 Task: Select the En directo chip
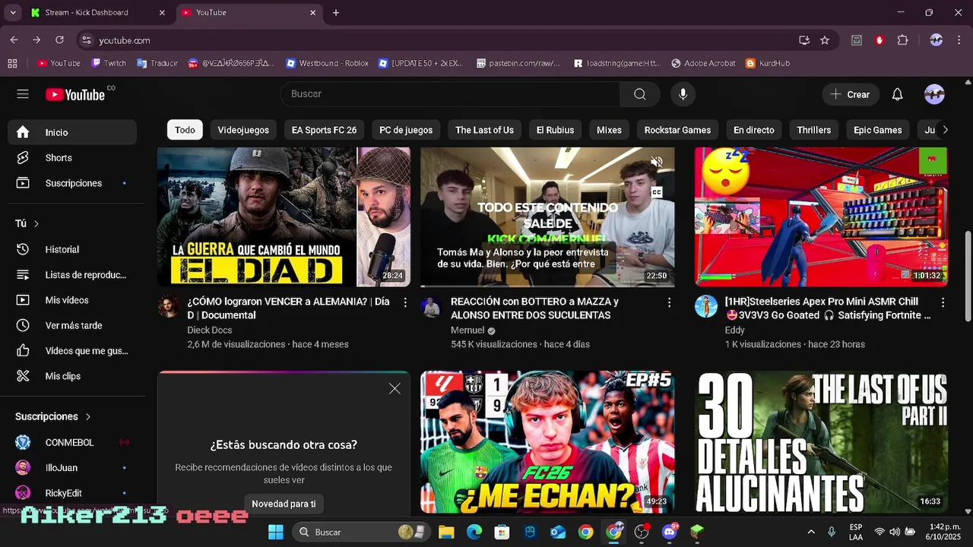754,130
